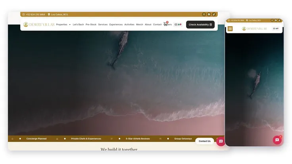Click the We build it together heading
Image resolution: width=292 pixels, height=164 pixels.
click(119, 149)
